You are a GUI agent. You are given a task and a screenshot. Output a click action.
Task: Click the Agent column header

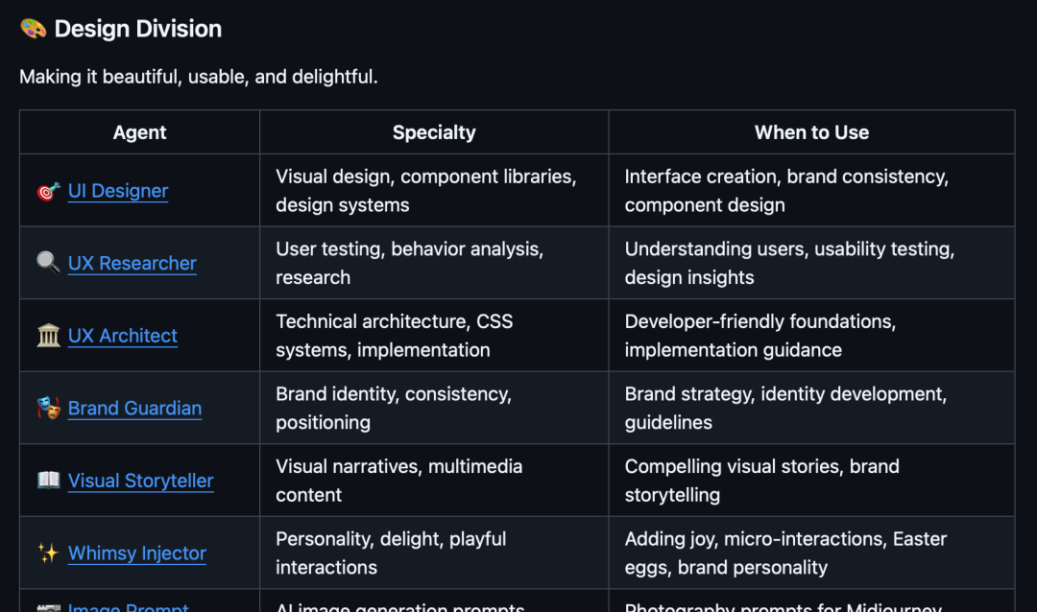[139, 132]
